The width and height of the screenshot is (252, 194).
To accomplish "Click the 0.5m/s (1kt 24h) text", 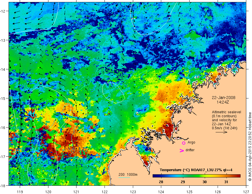I will [225, 128].
